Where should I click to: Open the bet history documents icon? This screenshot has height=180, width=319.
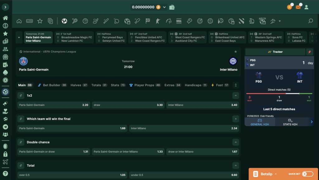click(50, 21)
